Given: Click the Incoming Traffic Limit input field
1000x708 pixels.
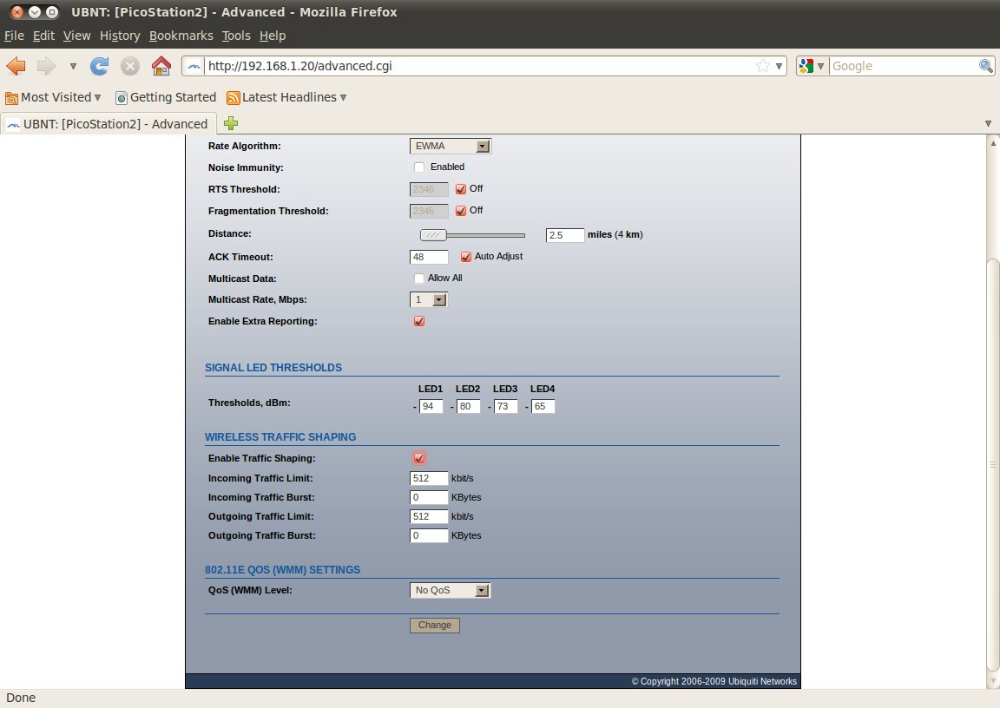Looking at the screenshot, I should click(429, 478).
